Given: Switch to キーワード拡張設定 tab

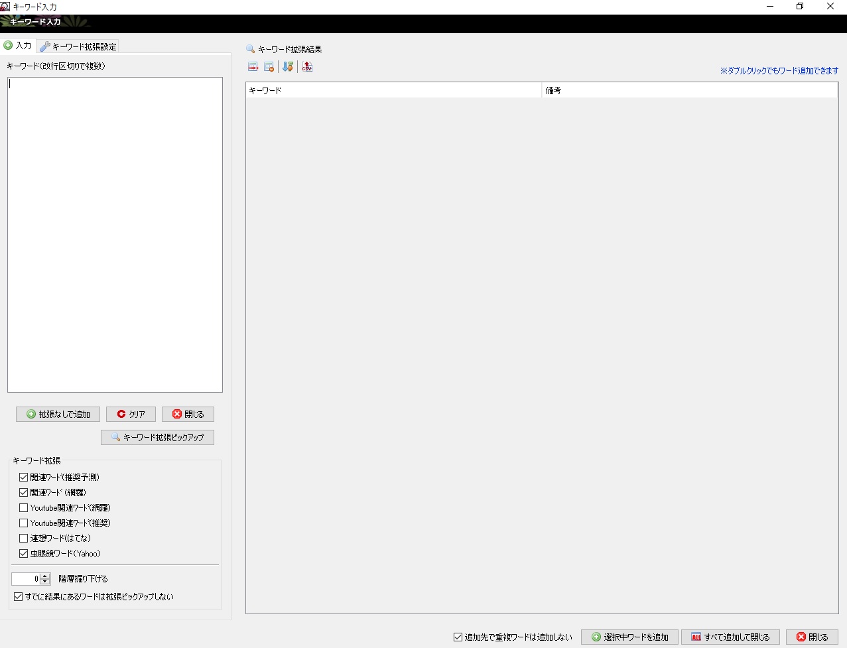Looking at the screenshot, I should [78, 46].
